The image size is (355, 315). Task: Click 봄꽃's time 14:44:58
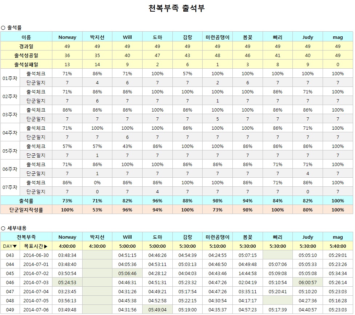click(x=247, y=273)
